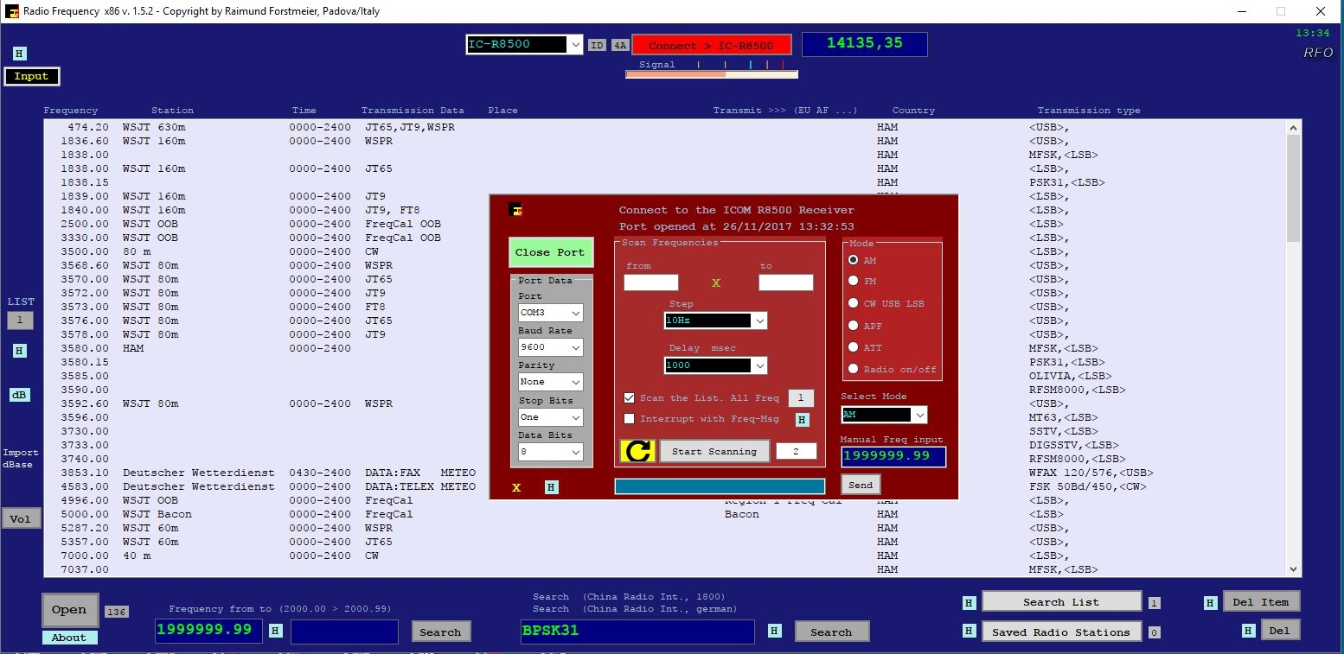Viewport: 1344px width, 654px height.
Task: Click the LIST 1 icon in the sidebar
Action: pos(20,320)
